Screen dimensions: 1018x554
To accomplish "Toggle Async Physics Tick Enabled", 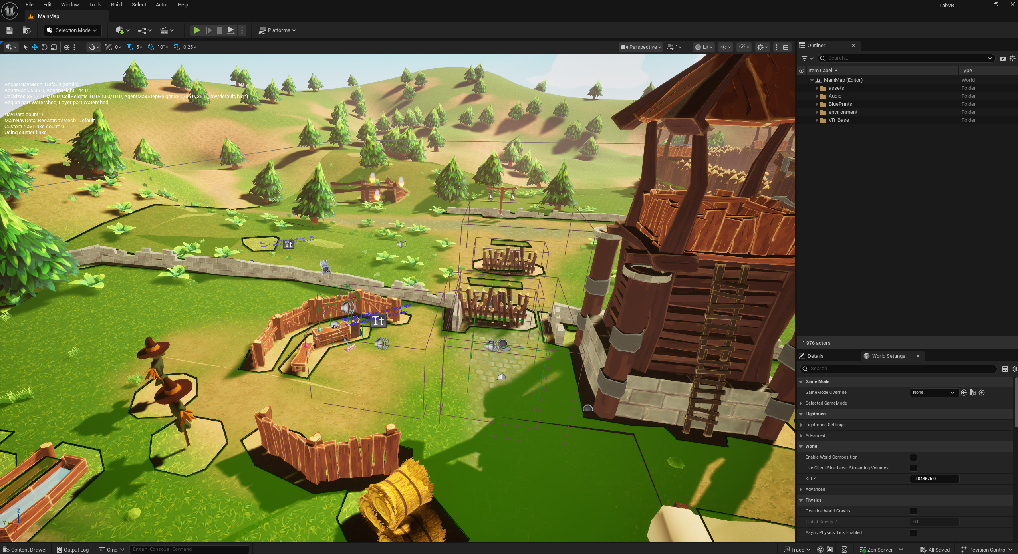I will point(913,533).
